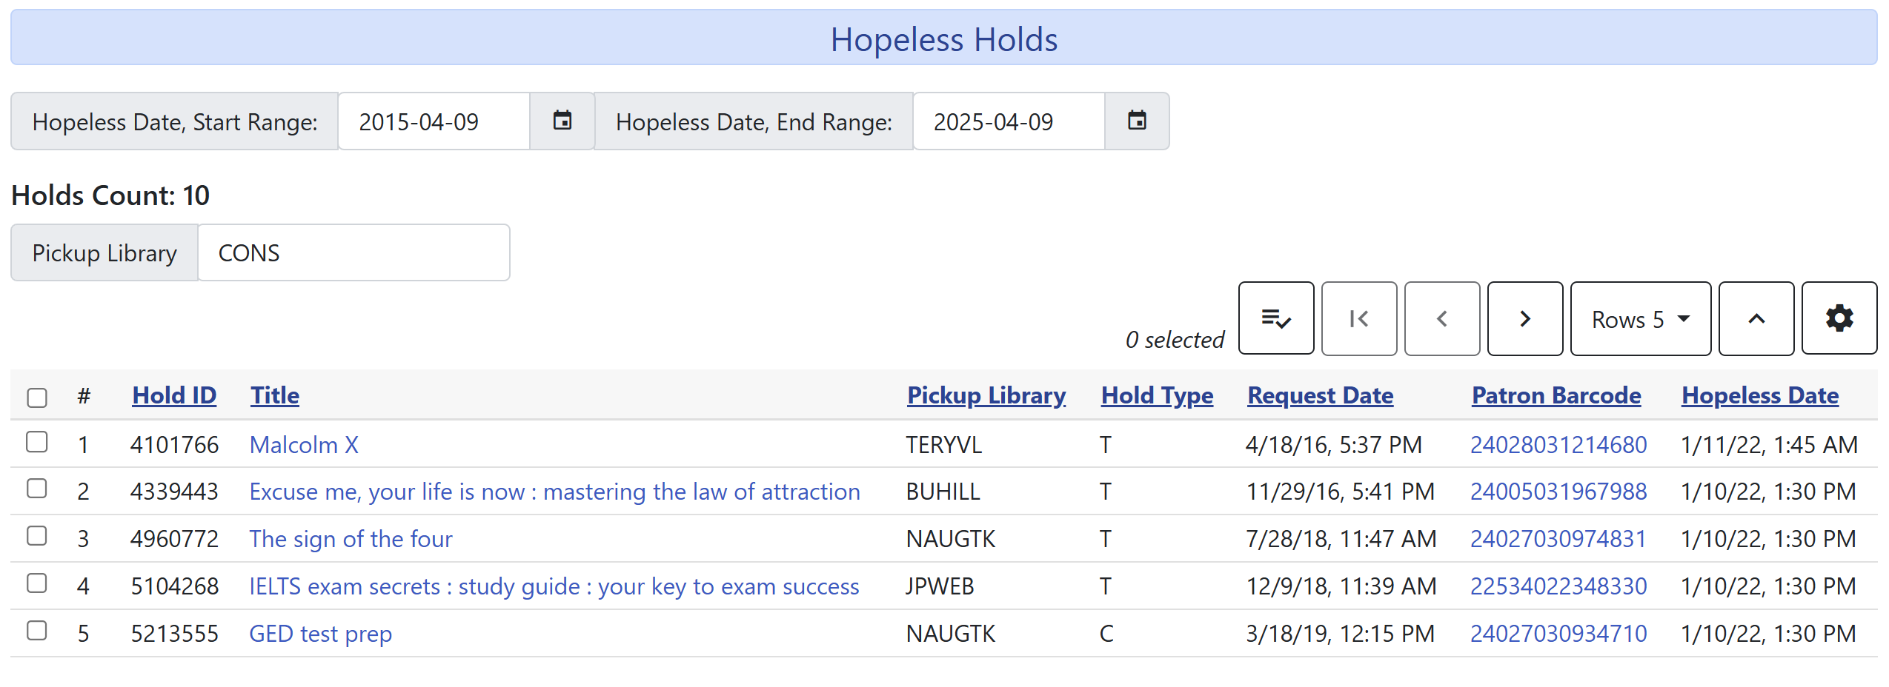Sort by Patron Barcode column
The height and width of the screenshot is (687, 1889).
tap(1556, 395)
